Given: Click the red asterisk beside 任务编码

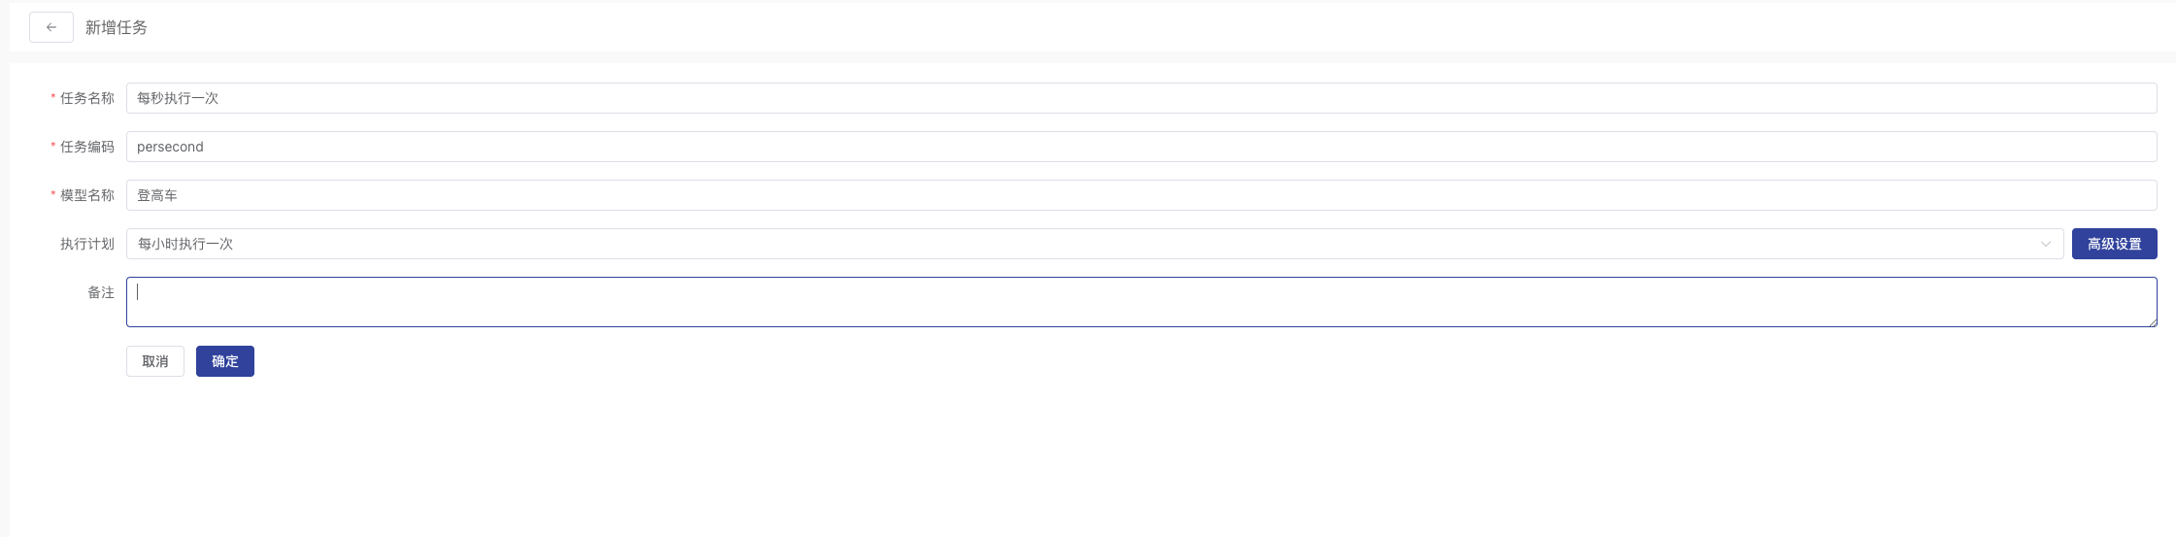Looking at the screenshot, I should point(53,148).
